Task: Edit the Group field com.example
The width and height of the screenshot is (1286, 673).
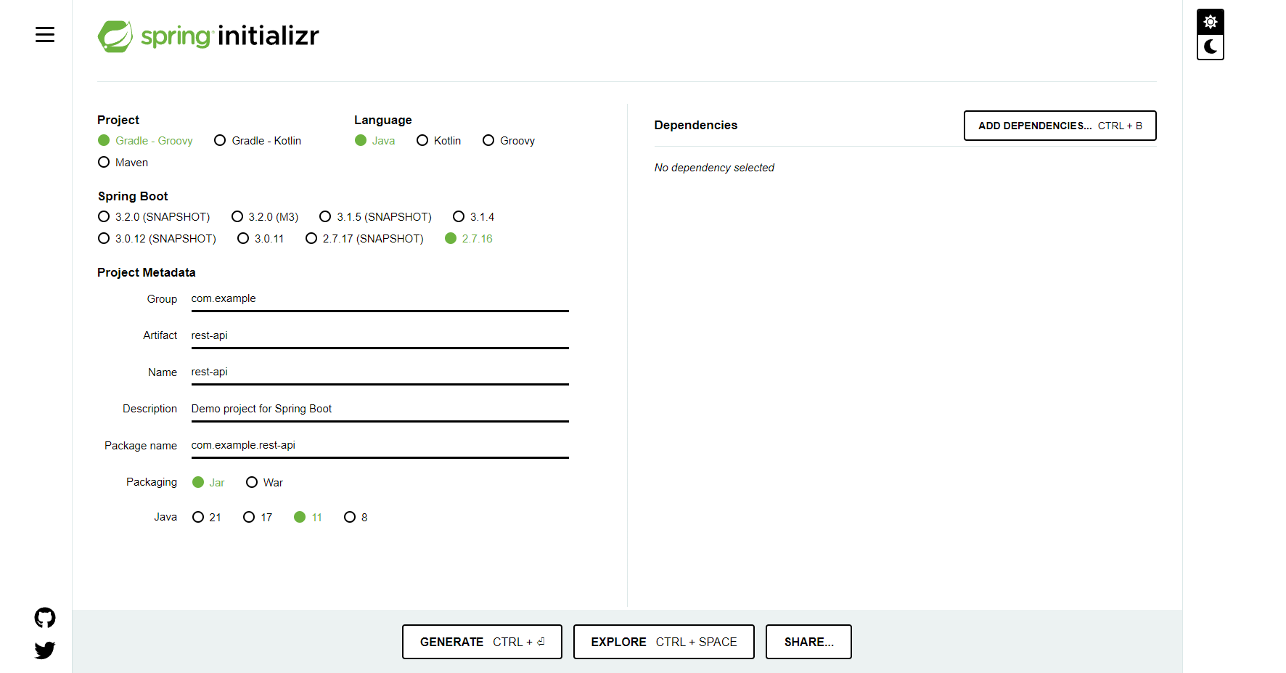Action: tap(380, 299)
